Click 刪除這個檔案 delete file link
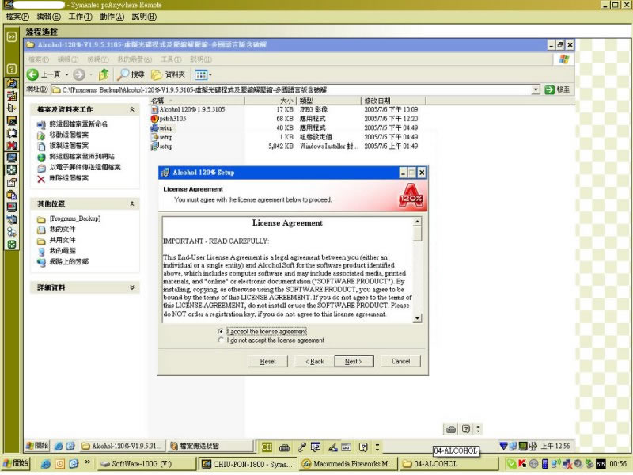The height and width of the screenshot is (475, 633). tap(69, 178)
